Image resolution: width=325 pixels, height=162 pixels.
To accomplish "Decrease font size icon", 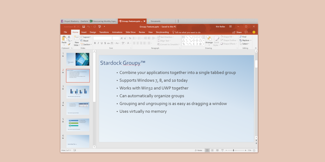I will coord(125,38).
